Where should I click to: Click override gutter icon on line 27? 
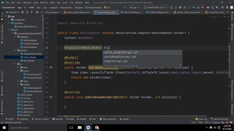pyautogui.click(x=51, y=67)
